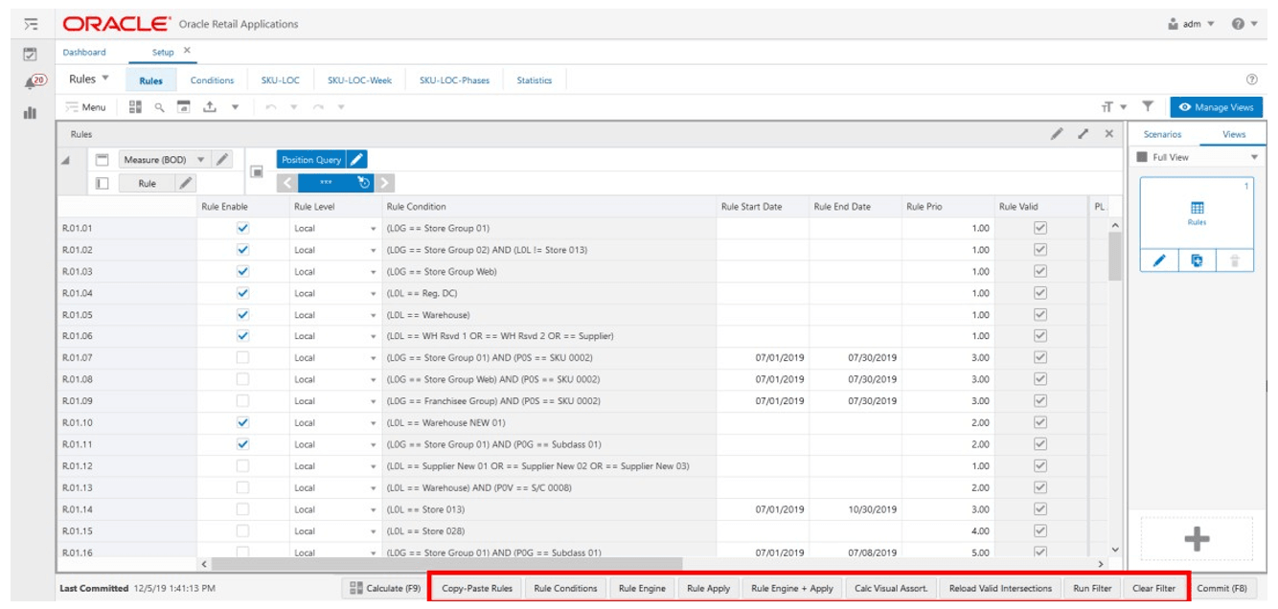Click the contextual help question mark icon
The image size is (1278, 609).
(1251, 79)
